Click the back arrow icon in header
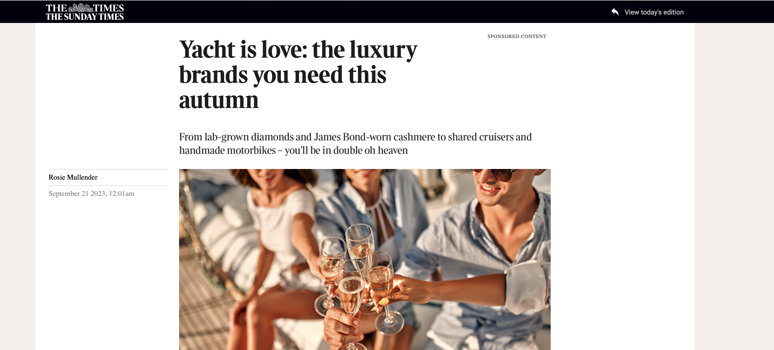774x350 pixels. (615, 12)
